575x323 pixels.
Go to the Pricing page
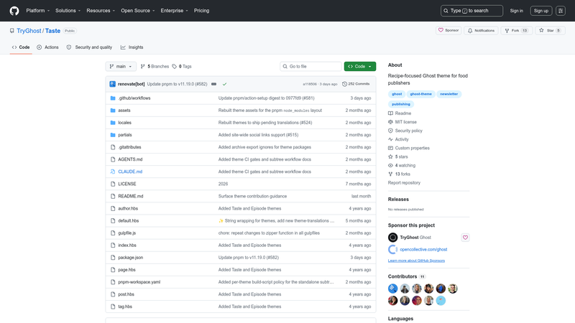(202, 11)
